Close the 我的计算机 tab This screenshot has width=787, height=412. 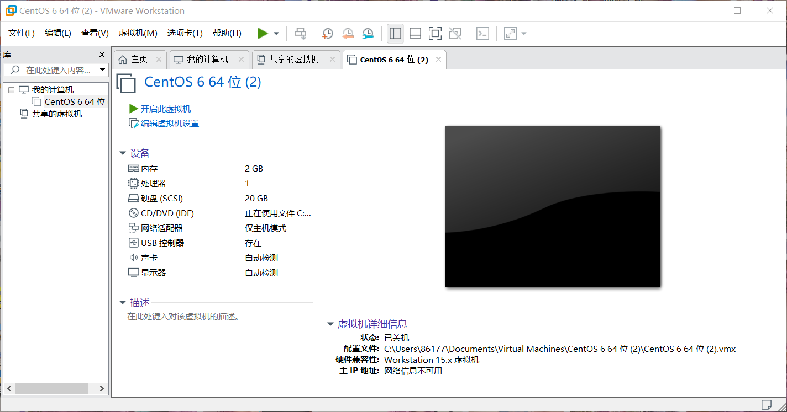[241, 60]
